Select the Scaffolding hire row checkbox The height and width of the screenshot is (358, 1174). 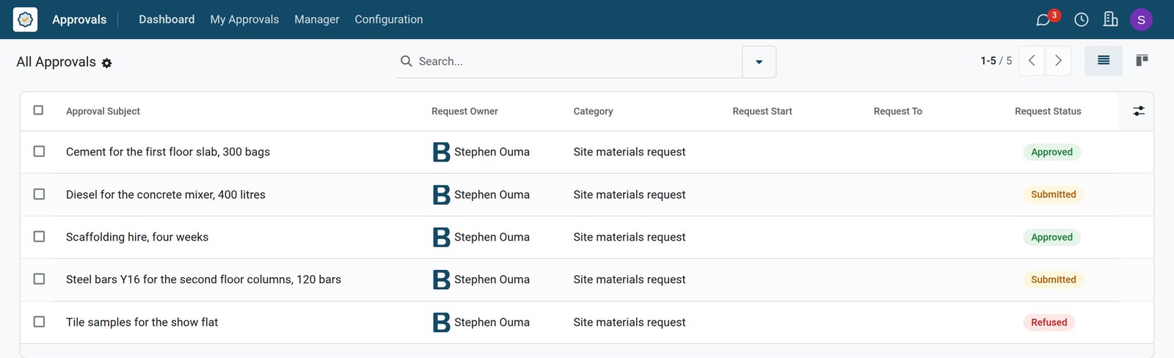39,236
